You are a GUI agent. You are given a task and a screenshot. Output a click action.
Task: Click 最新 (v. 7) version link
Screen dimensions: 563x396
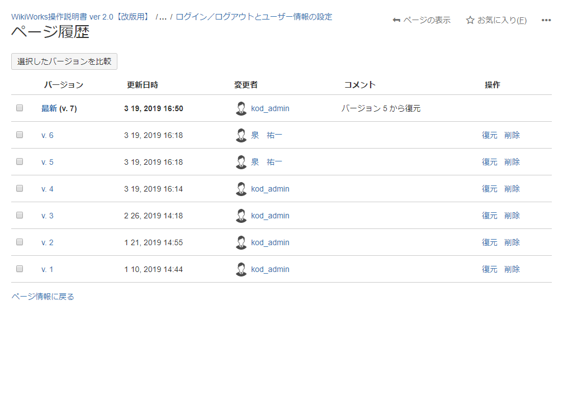click(49, 108)
